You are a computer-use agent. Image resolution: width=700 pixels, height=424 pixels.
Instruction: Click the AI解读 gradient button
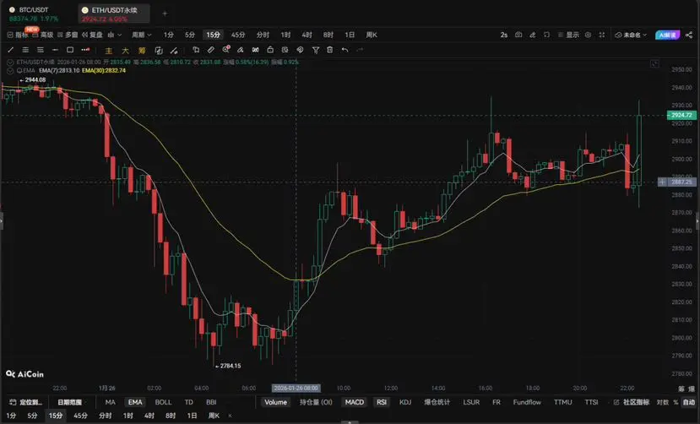point(667,35)
